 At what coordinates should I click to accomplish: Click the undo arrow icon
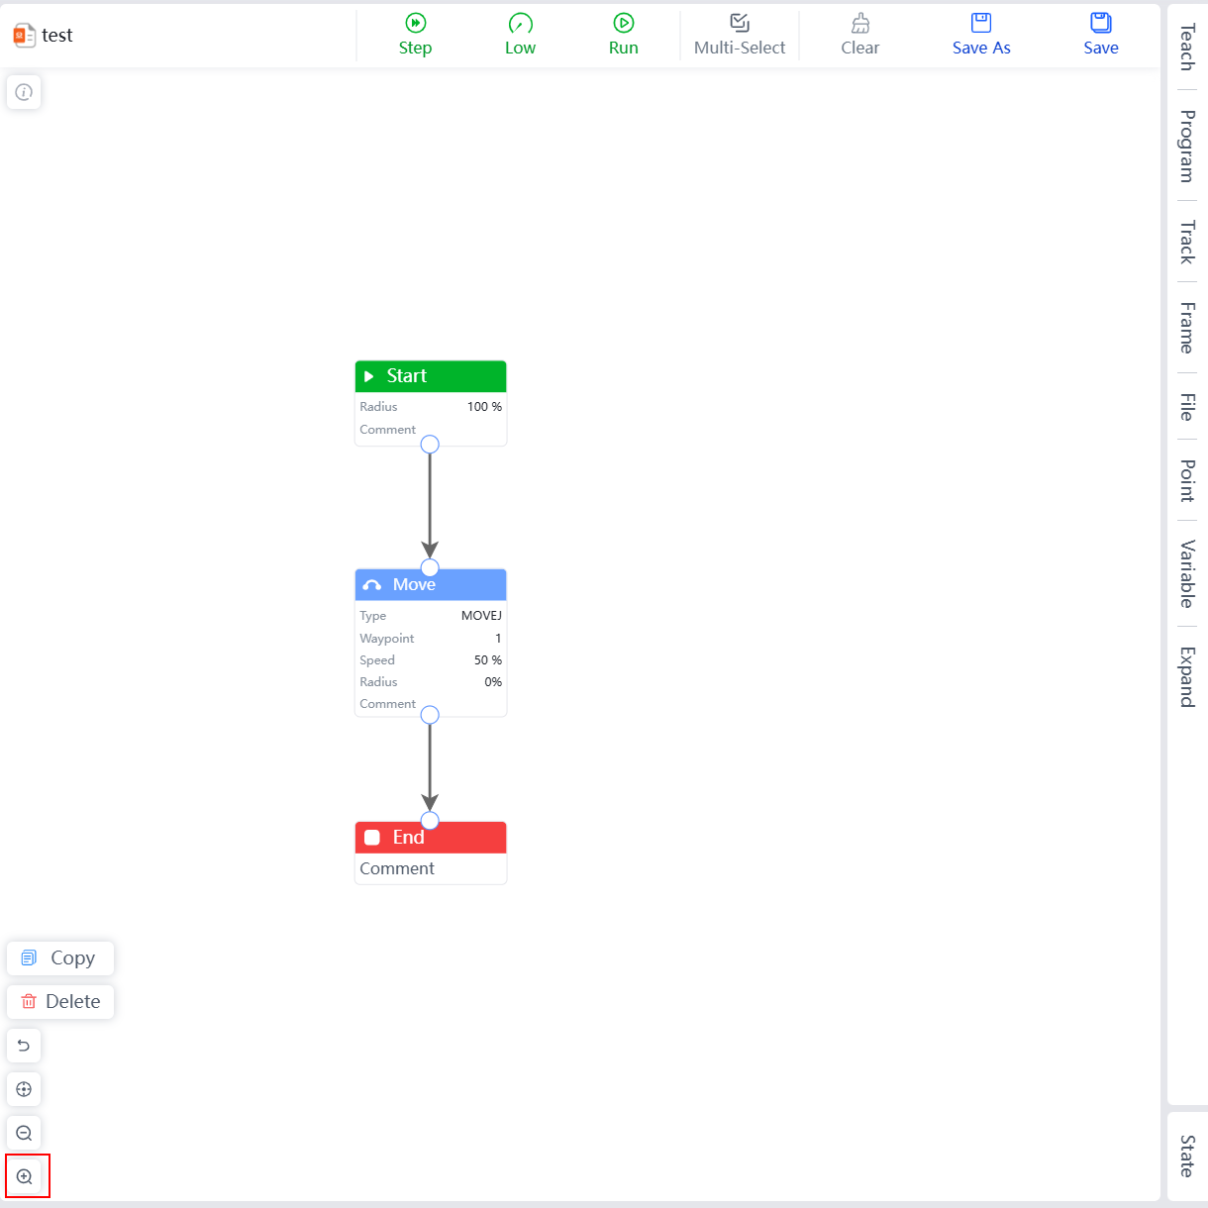(24, 1046)
